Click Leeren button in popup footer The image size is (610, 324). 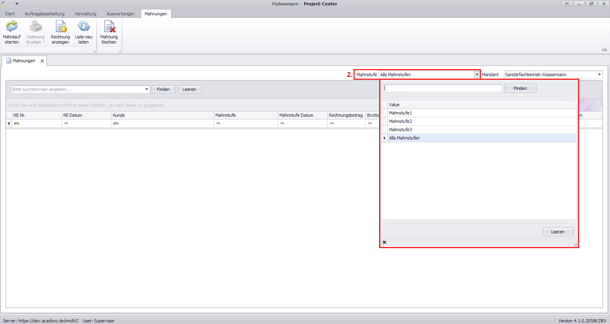click(558, 232)
